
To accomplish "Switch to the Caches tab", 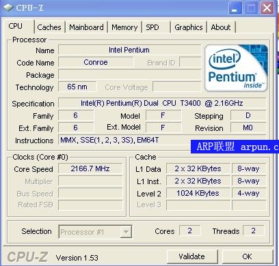I will 49,27.
